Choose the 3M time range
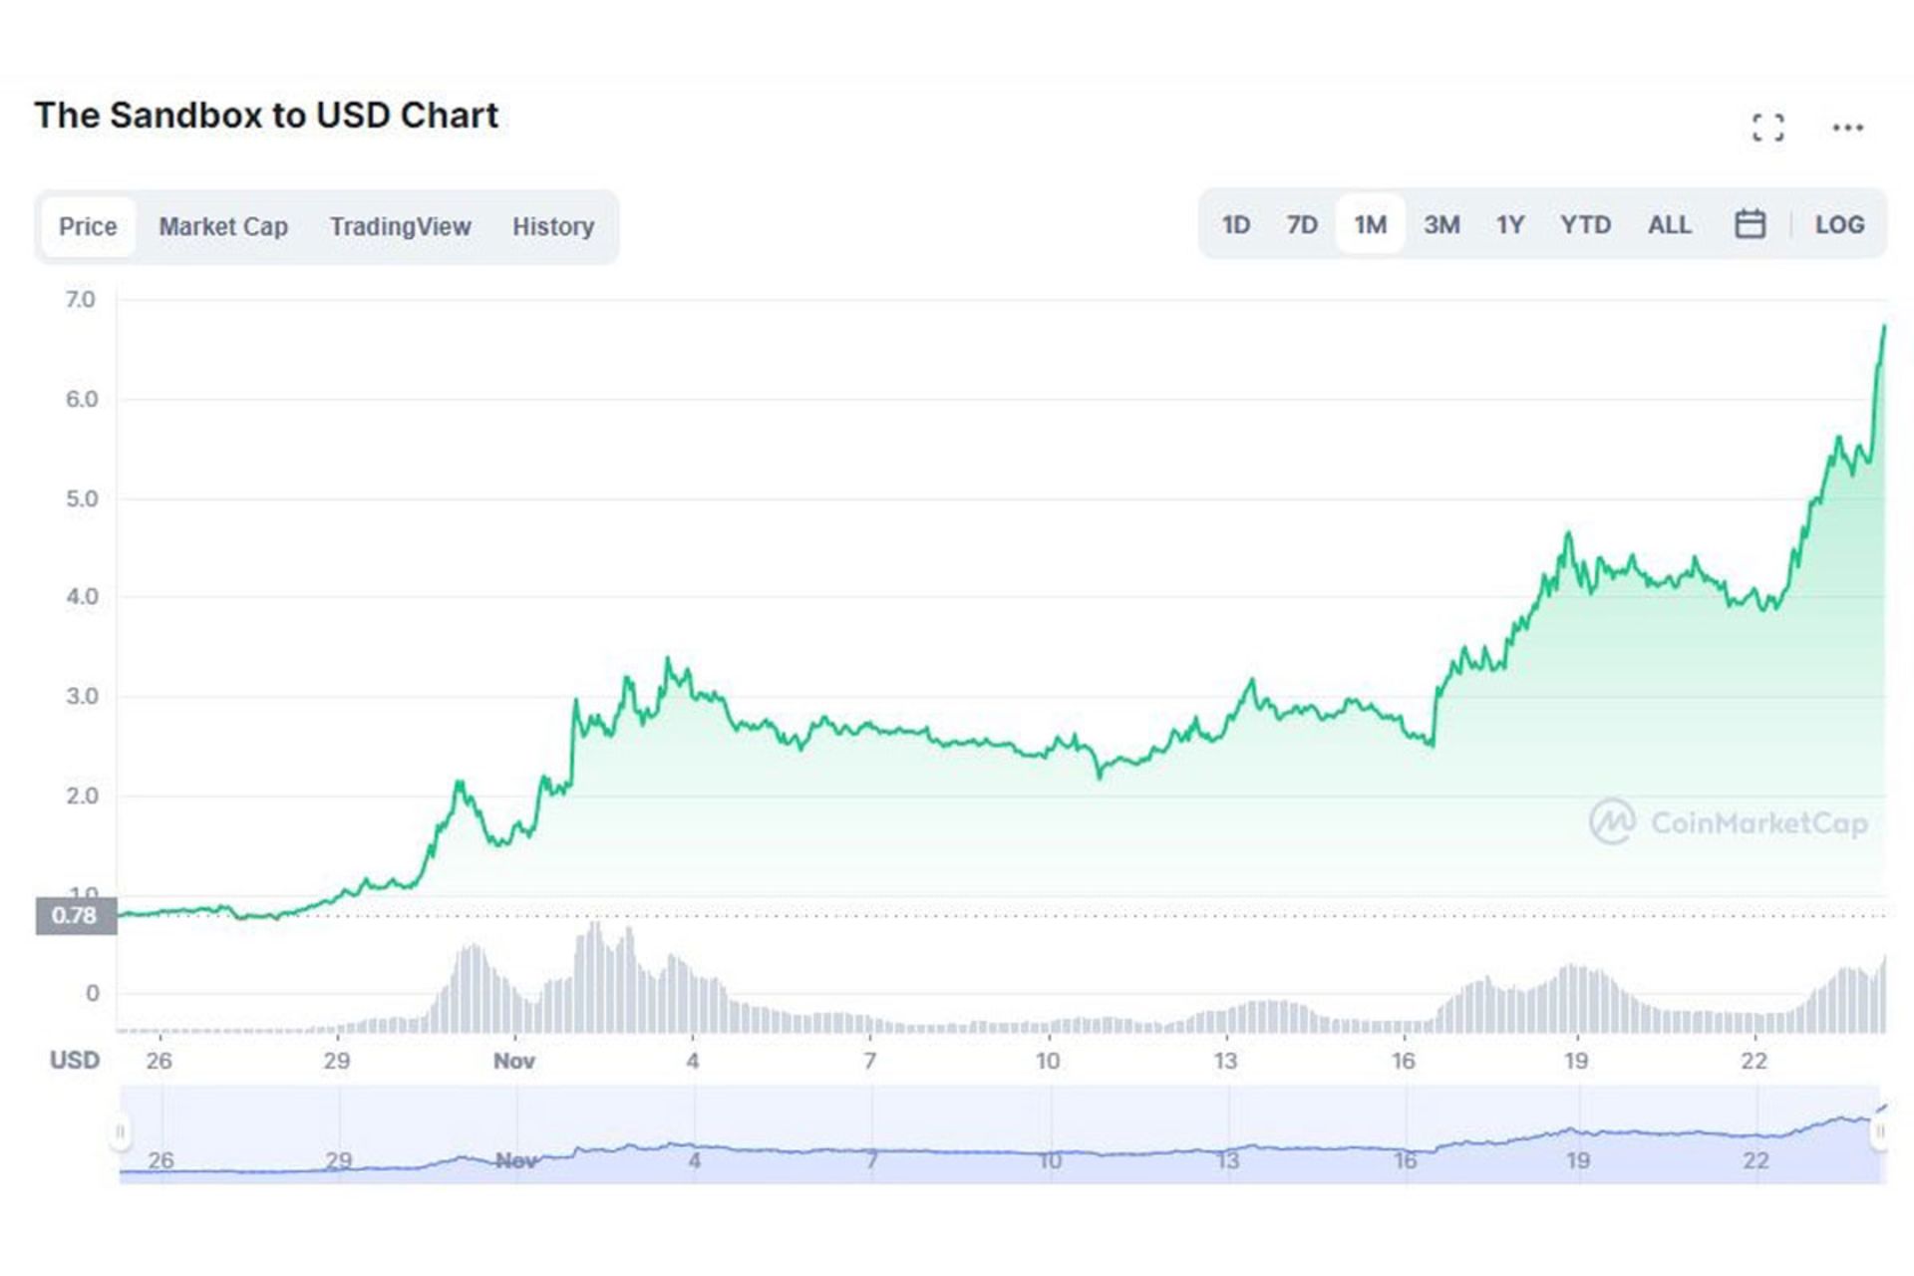 click(x=1441, y=224)
